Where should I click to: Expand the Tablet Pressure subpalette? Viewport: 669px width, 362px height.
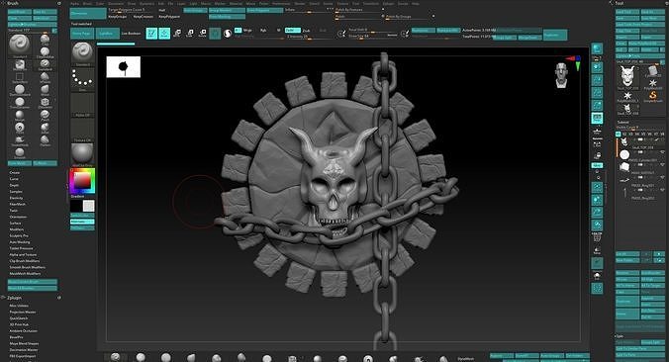[22, 248]
